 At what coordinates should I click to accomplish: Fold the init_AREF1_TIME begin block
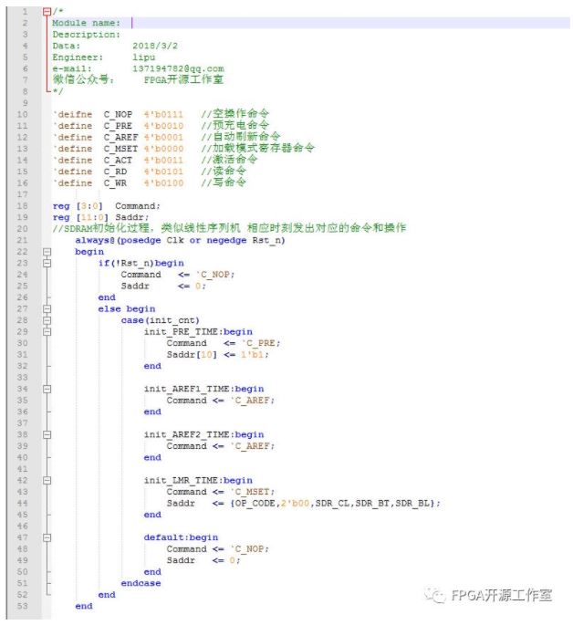pos(47,389)
